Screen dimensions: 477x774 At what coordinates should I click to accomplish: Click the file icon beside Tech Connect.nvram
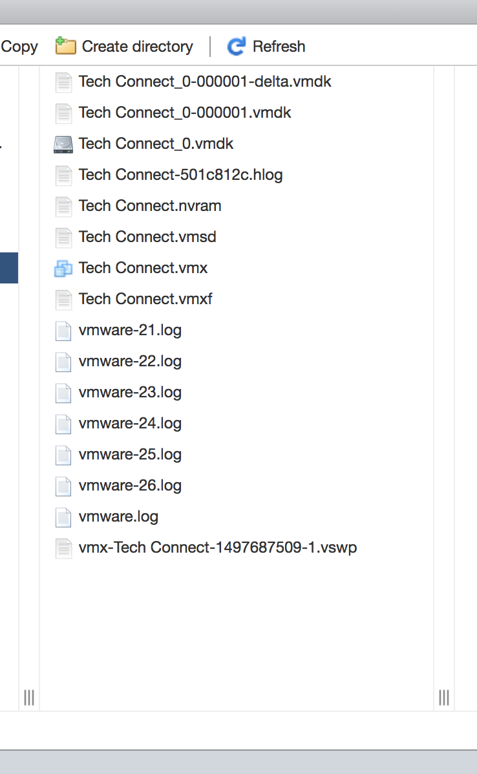click(x=63, y=206)
